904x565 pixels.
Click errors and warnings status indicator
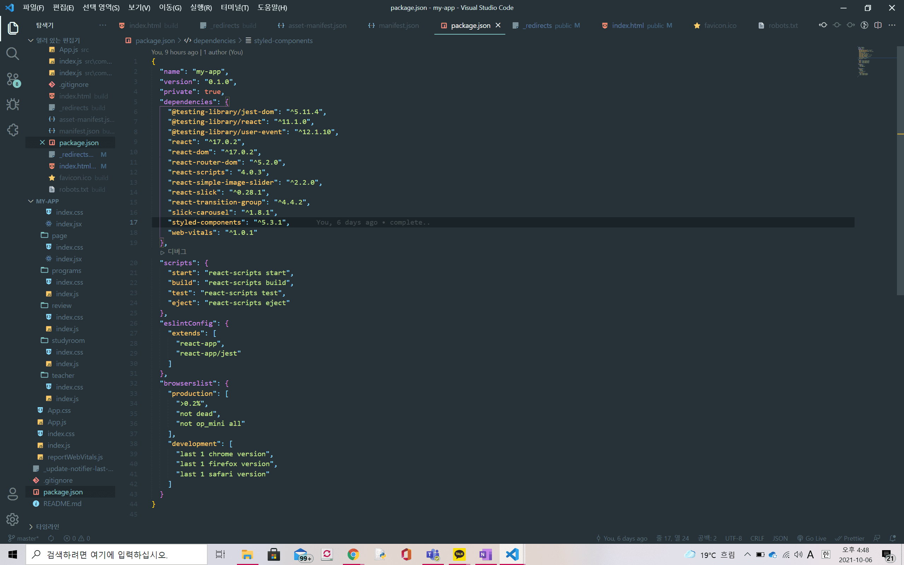coord(77,538)
